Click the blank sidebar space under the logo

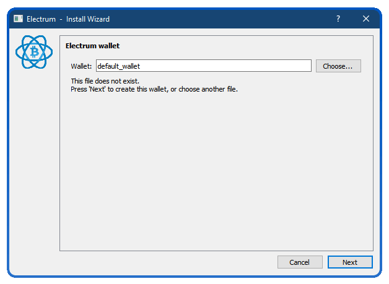coord(34,161)
